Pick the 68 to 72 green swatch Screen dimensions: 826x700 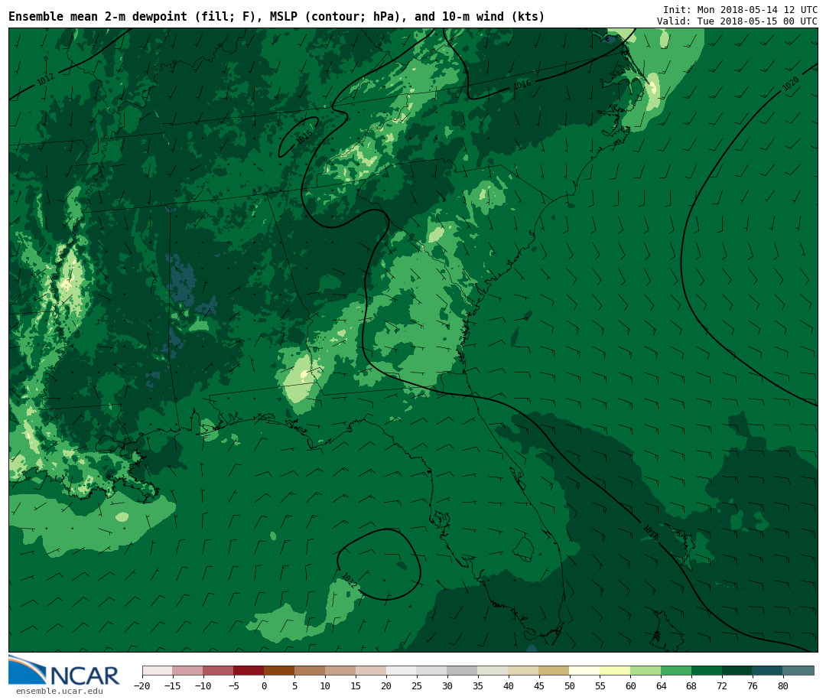(707, 671)
